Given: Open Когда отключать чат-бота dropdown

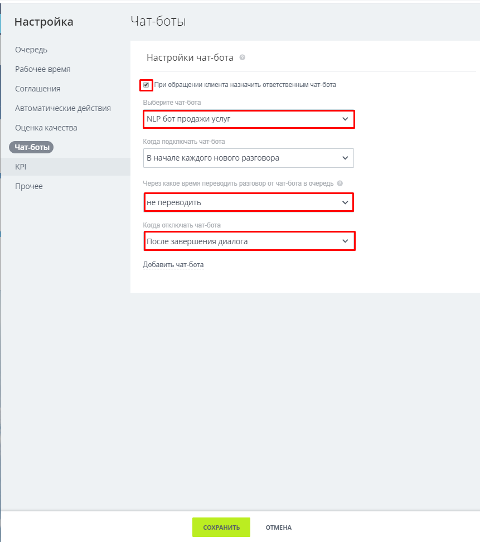Looking at the screenshot, I should (249, 241).
